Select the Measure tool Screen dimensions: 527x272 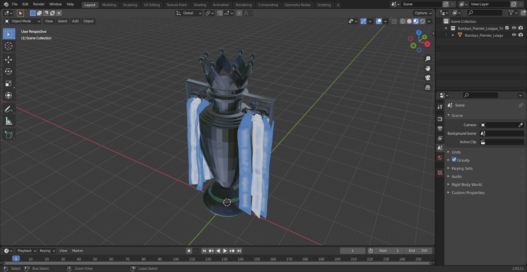pyautogui.click(x=8, y=122)
